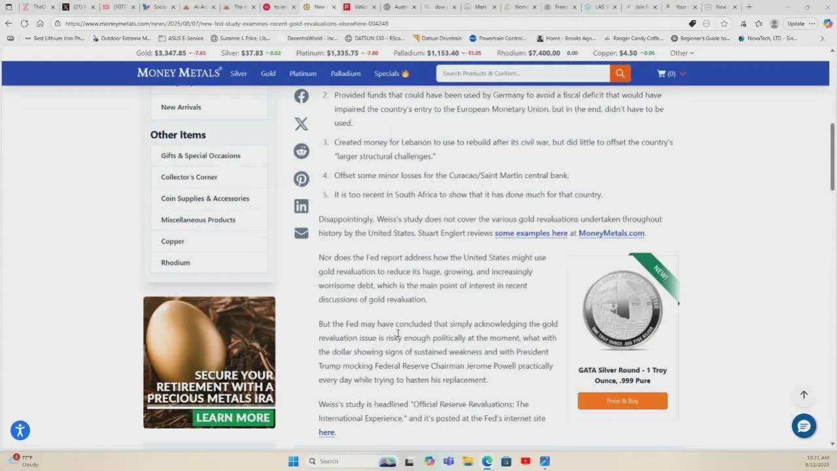Click the browser back arrow
This screenshot has width=837, height=471.
(x=9, y=23)
